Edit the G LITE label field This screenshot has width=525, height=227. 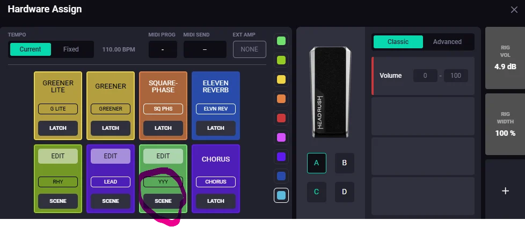tap(58, 109)
